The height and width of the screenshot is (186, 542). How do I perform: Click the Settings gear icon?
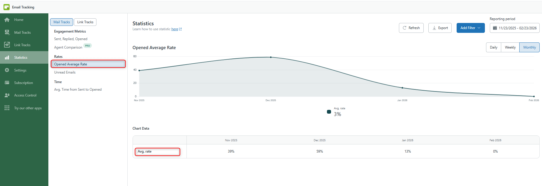(7, 70)
